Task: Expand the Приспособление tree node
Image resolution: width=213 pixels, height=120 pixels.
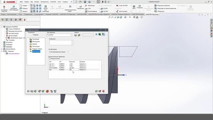Action: 2,49
